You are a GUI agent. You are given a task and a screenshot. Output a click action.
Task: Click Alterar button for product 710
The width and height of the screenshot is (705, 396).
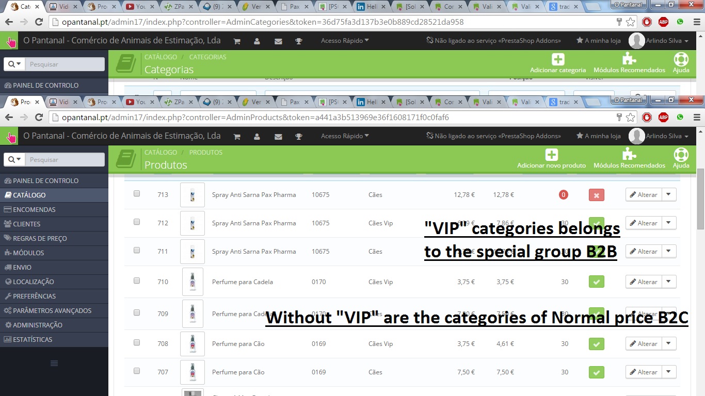tap(644, 282)
